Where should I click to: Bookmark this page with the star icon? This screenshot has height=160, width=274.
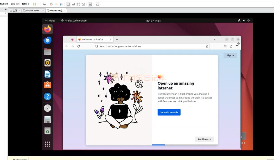click(x=207, y=46)
